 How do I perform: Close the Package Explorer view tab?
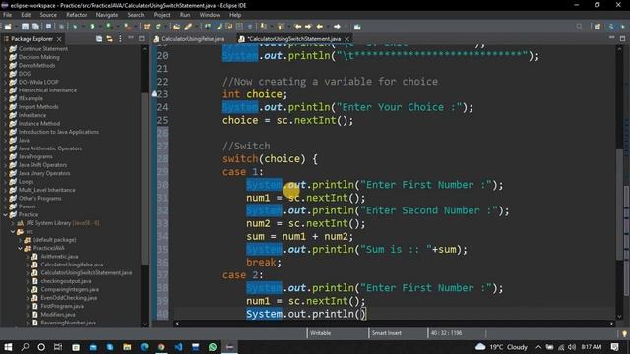[x=59, y=39]
